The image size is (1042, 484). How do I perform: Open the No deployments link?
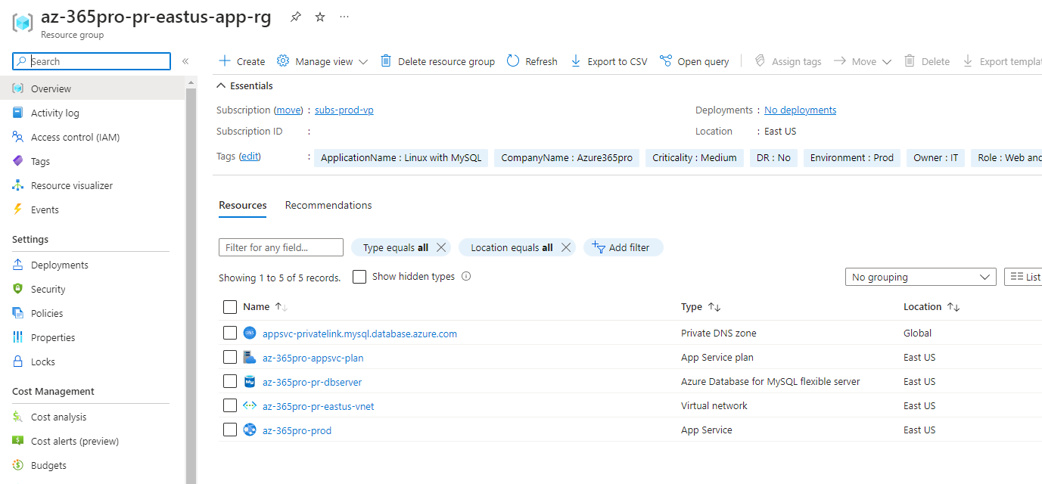pyautogui.click(x=801, y=110)
